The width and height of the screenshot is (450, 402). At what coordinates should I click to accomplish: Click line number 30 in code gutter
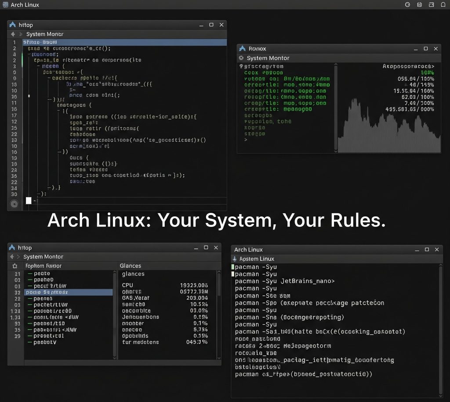click(14, 194)
